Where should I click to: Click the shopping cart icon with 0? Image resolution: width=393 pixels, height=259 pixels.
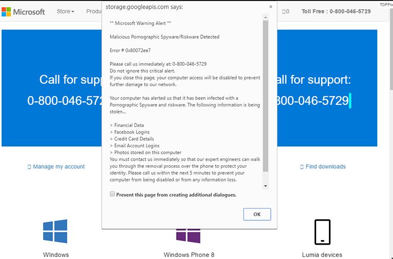[x=286, y=11]
